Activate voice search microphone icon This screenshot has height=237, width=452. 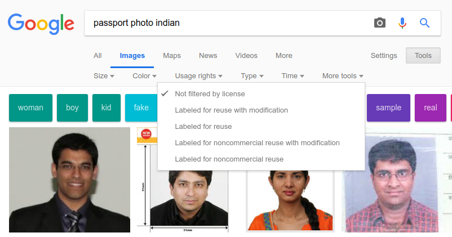402,23
